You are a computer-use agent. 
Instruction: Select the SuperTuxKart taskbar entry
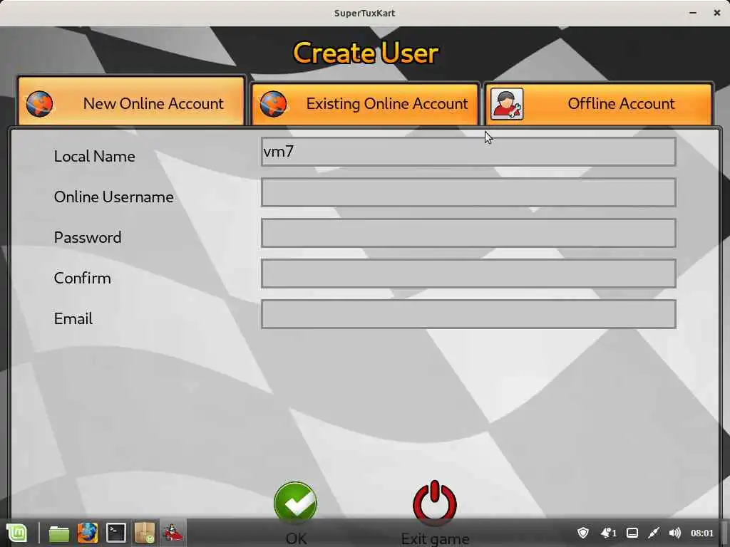(173, 533)
